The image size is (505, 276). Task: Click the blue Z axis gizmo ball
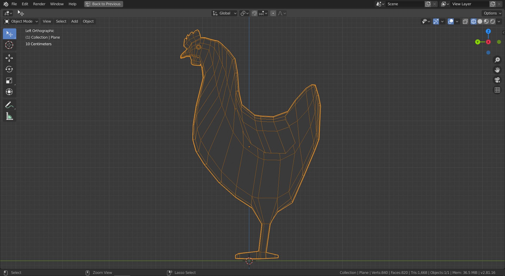[488, 31]
